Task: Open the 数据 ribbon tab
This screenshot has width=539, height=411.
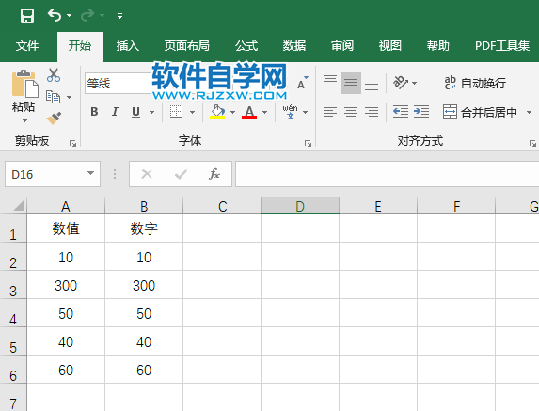Action: [294, 46]
